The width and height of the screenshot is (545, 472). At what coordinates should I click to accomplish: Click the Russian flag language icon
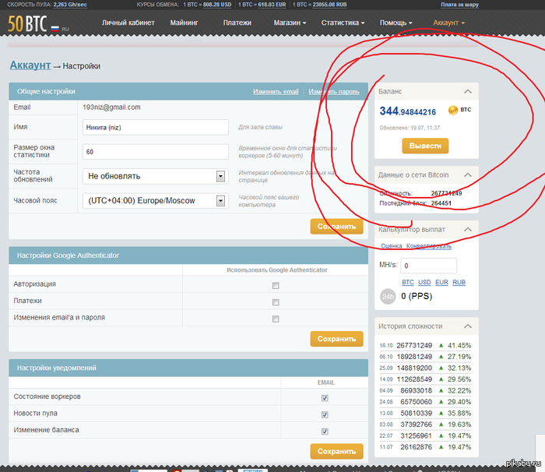click(x=55, y=28)
